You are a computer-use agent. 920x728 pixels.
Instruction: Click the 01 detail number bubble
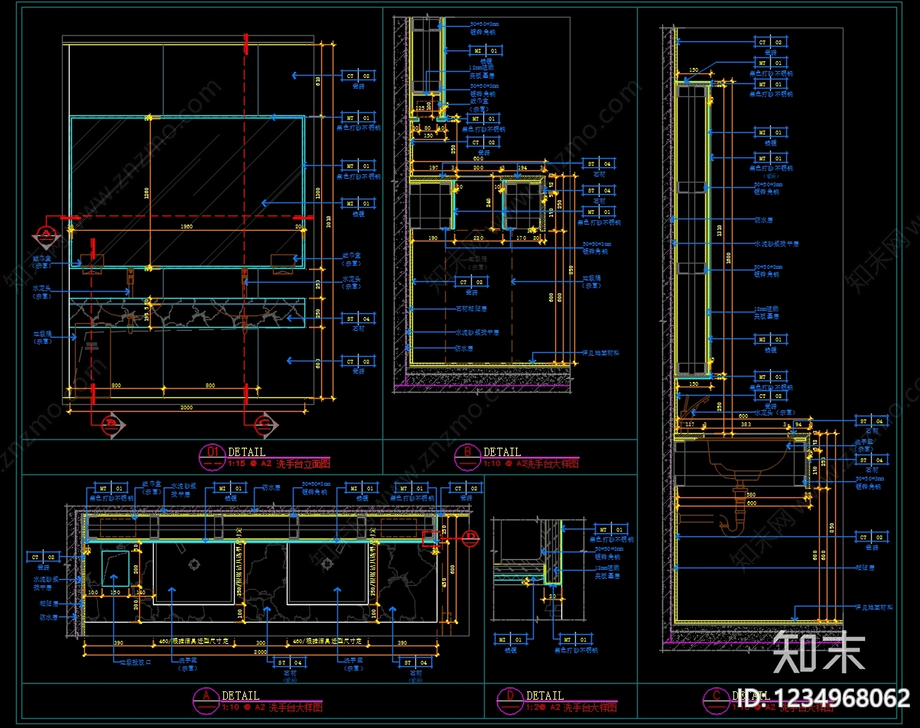pos(213,456)
